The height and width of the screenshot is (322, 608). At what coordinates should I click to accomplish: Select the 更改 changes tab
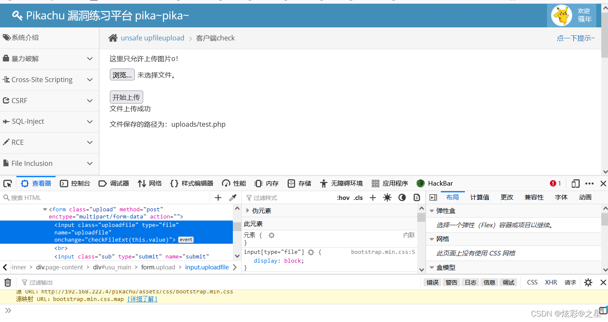pos(507,197)
